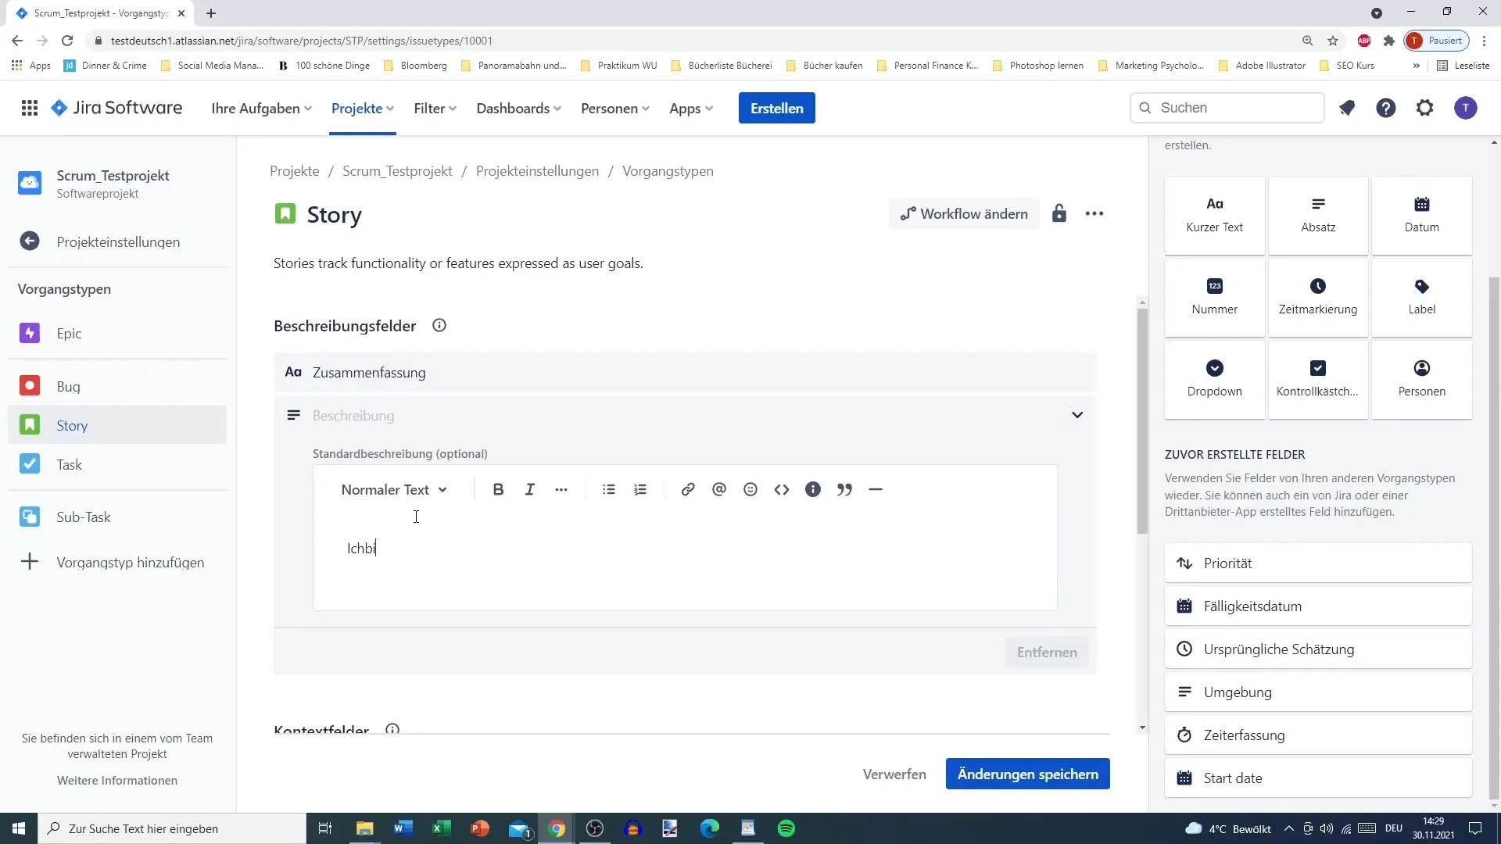Add Absatz field type
Image resolution: width=1501 pixels, height=844 pixels.
1318,215
